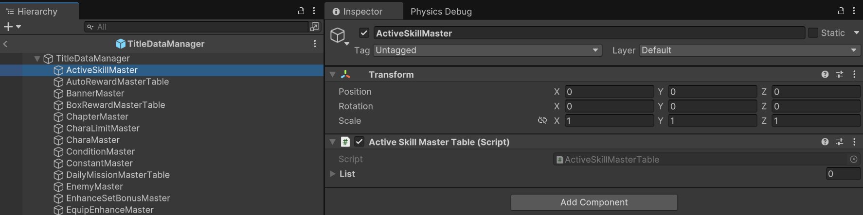Click the Hierarchy panel lock icon
The width and height of the screenshot is (863, 215).
[x=301, y=11]
